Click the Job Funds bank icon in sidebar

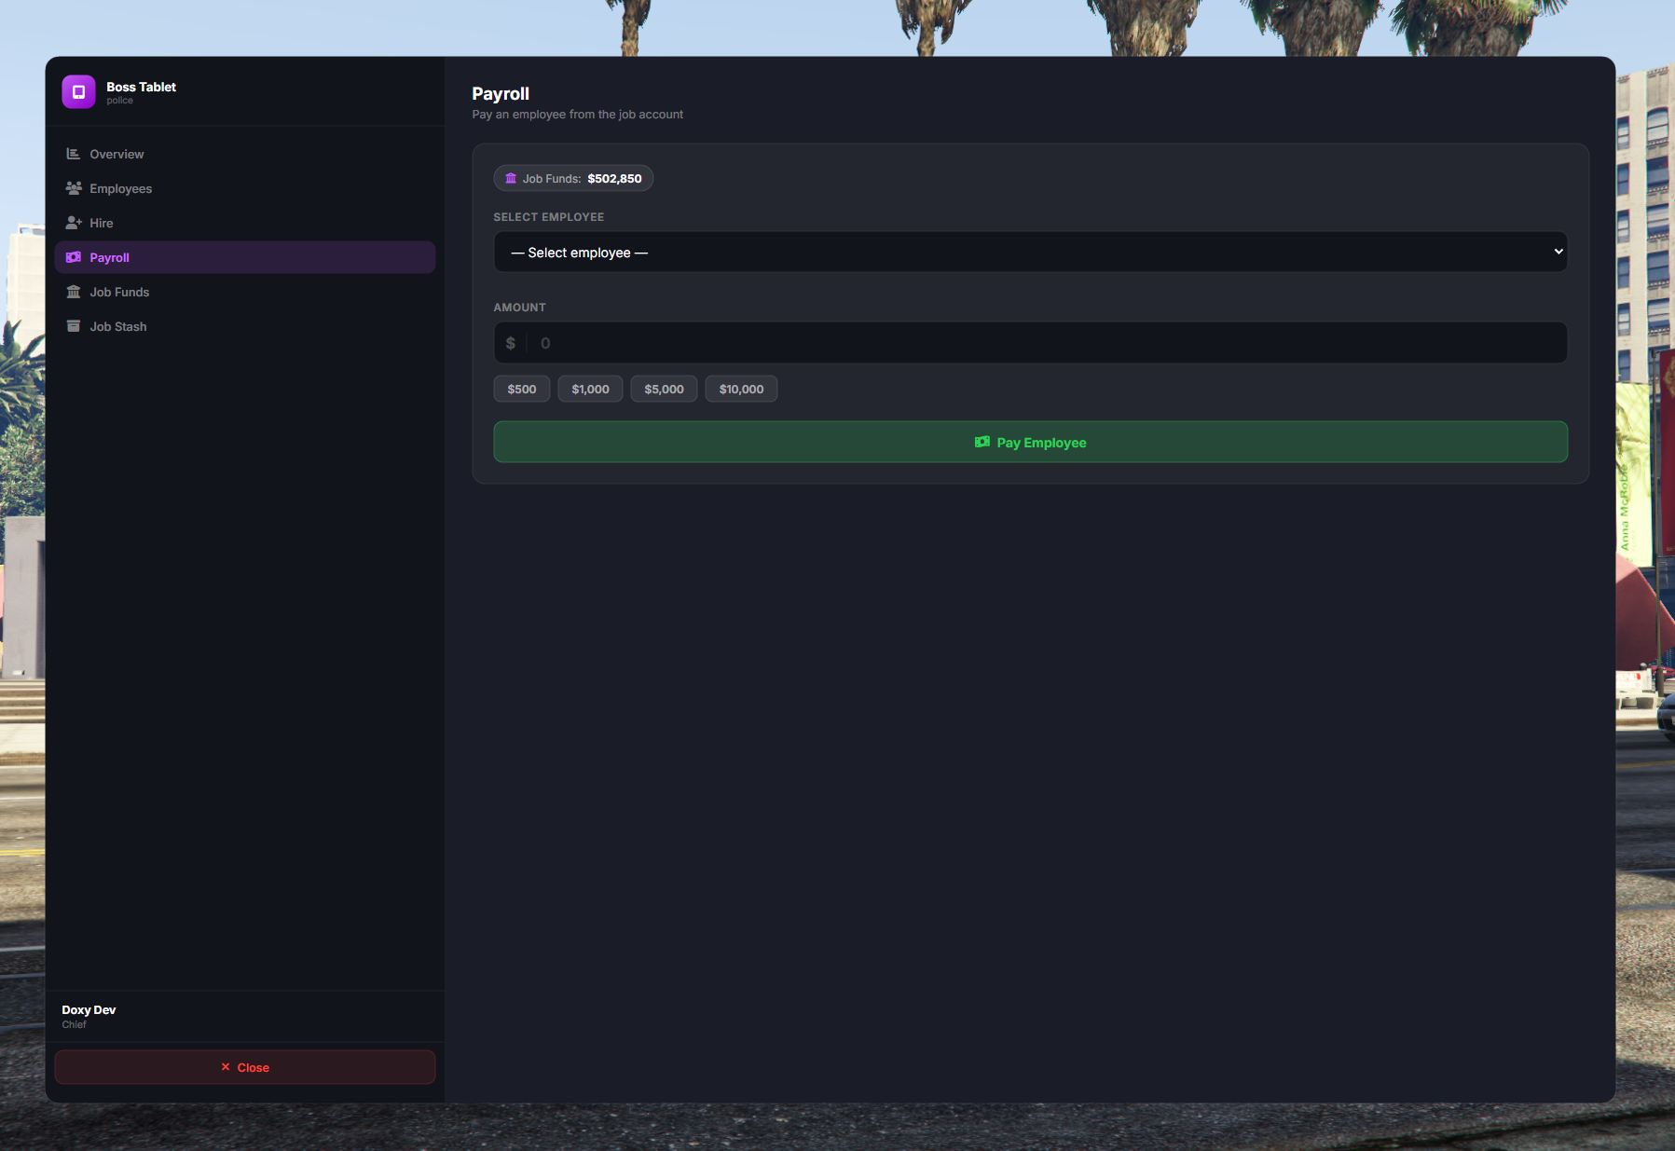click(x=74, y=292)
